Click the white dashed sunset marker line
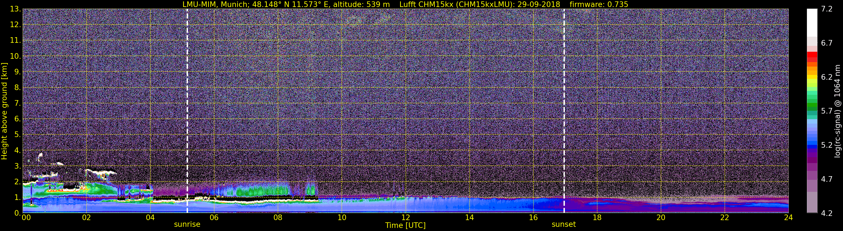This screenshot has width=843, height=231. click(564, 110)
